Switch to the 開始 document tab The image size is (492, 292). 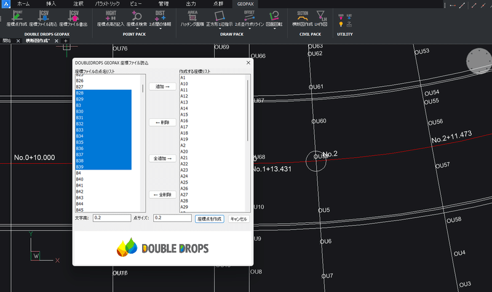pos(7,41)
